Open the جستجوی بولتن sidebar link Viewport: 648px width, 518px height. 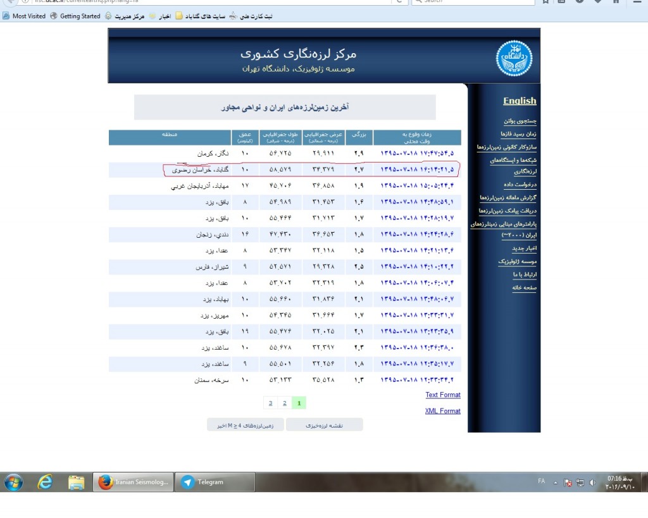pyautogui.click(x=520, y=121)
